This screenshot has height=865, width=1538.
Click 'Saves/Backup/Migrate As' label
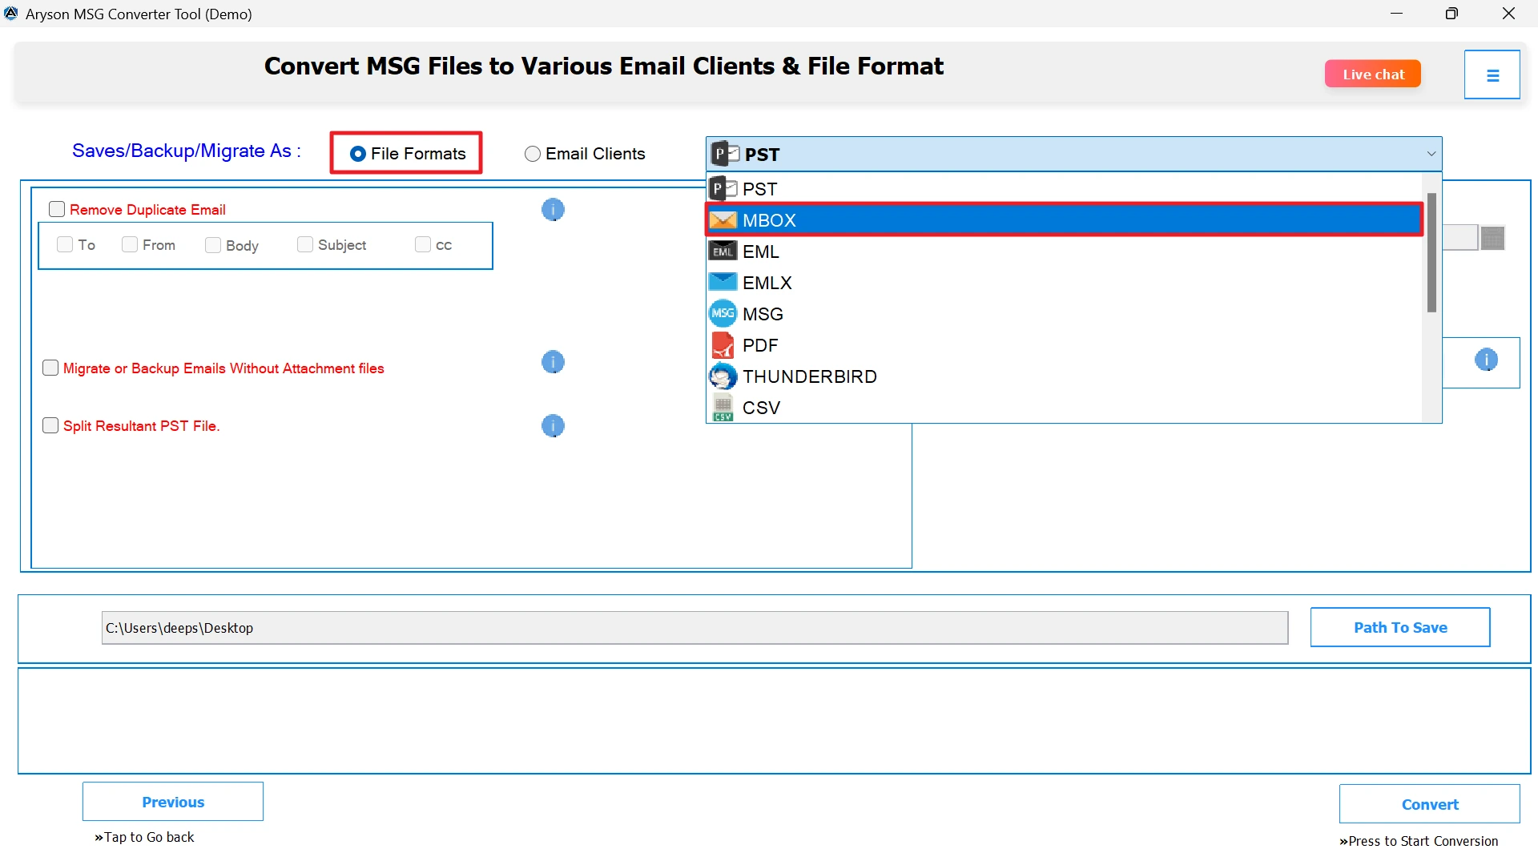pos(187,151)
